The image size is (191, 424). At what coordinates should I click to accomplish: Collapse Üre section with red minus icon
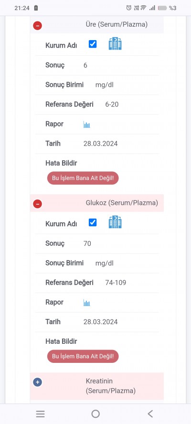click(x=37, y=26)
